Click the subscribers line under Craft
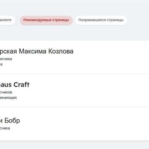 (6, 92)
